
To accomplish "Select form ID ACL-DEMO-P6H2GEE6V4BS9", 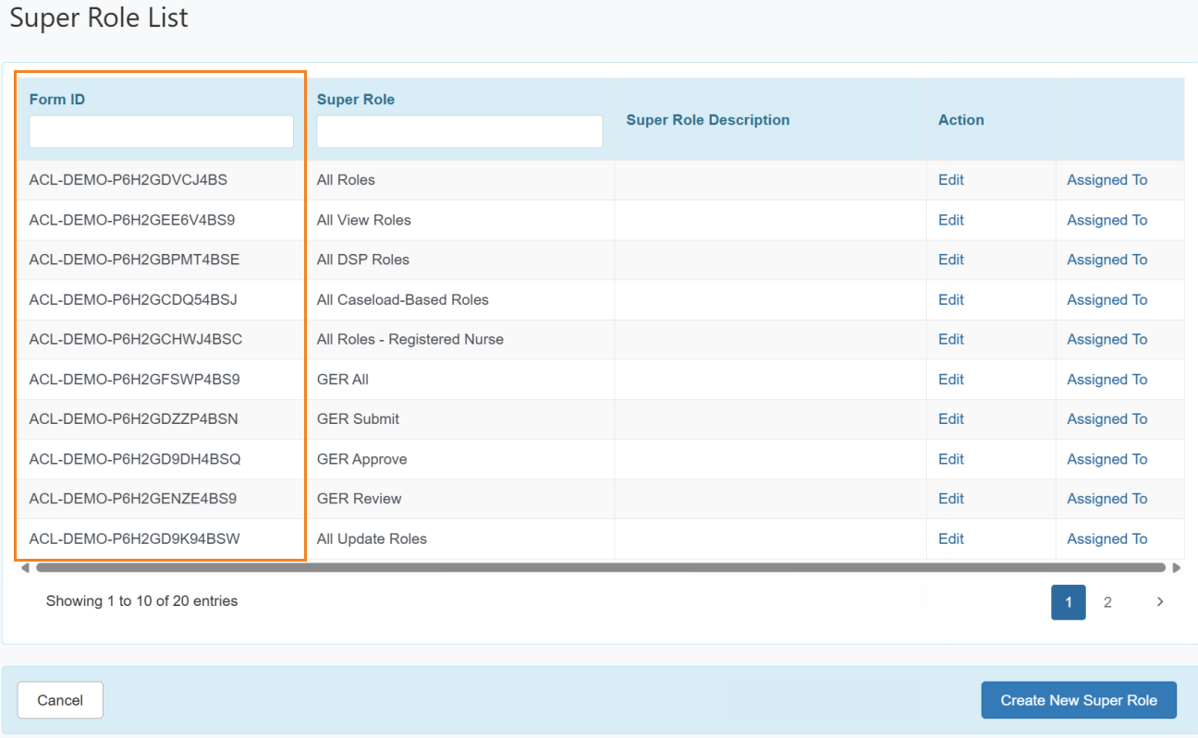I will click(132, 220).
